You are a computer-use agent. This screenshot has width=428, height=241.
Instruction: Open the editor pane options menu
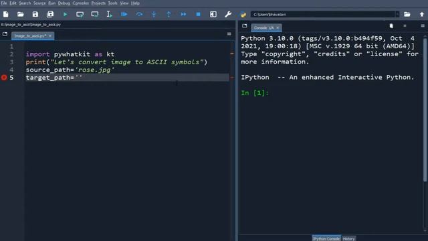click(x=229, y=34)
